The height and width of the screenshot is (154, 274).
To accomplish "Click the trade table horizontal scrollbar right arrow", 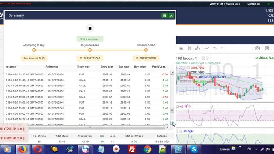I will 168,127.
